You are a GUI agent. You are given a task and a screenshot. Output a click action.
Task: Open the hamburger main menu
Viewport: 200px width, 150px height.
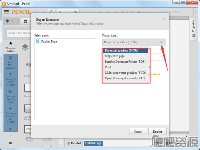tap(6, 12)
